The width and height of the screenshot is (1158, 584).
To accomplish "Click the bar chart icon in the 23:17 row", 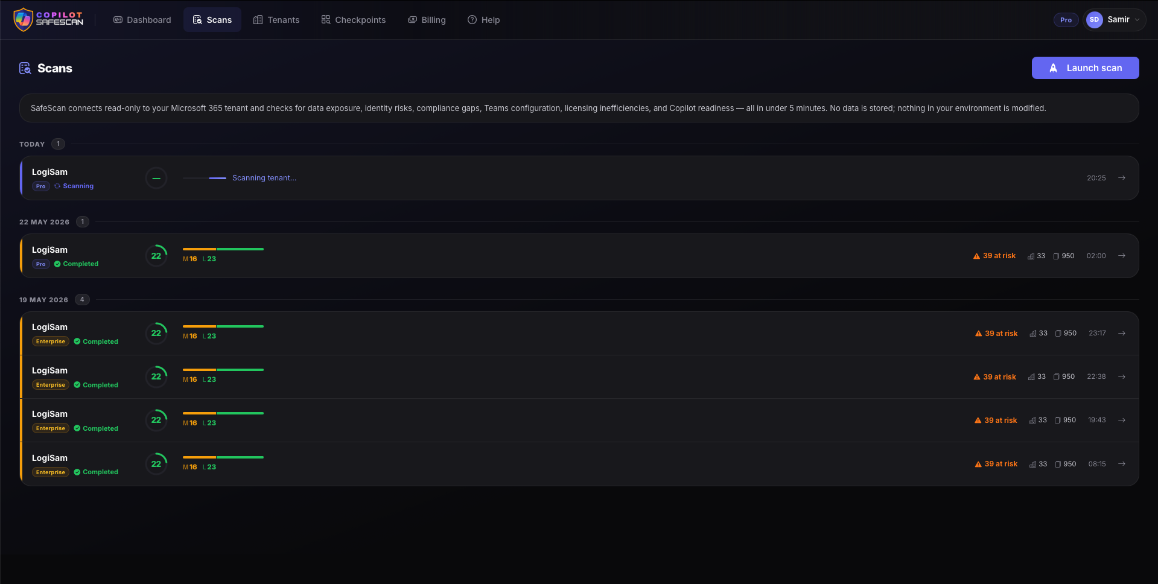I will pyautogui.click(x=1033, y=333).
